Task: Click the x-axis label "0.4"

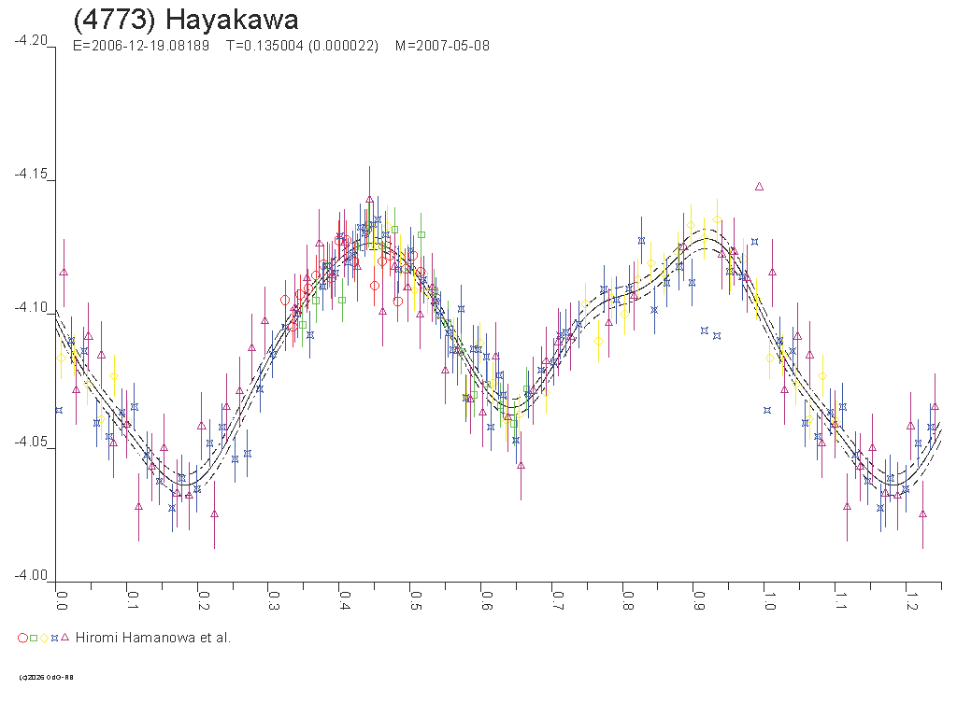Action: click(344, 600)
